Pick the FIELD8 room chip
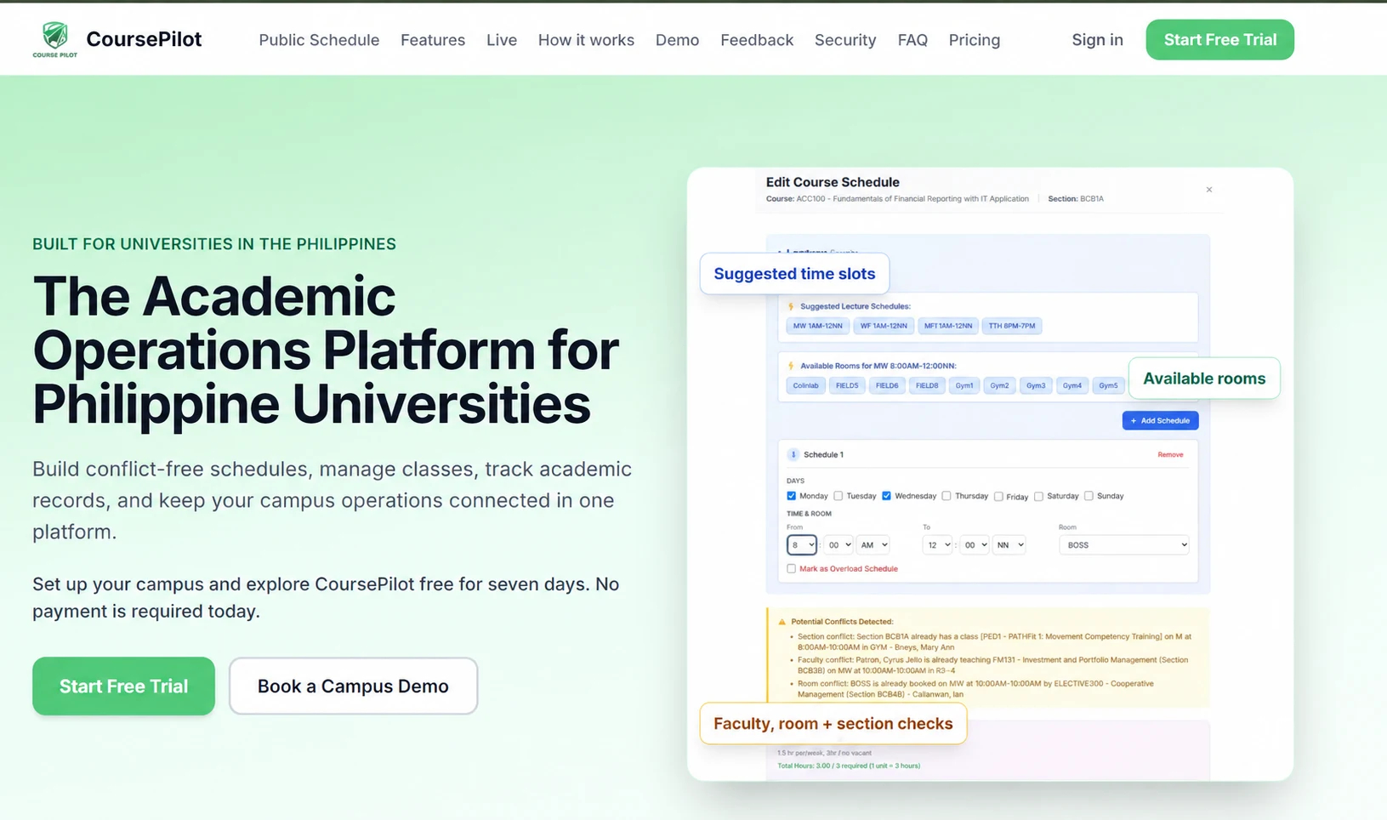 [927, 385]
